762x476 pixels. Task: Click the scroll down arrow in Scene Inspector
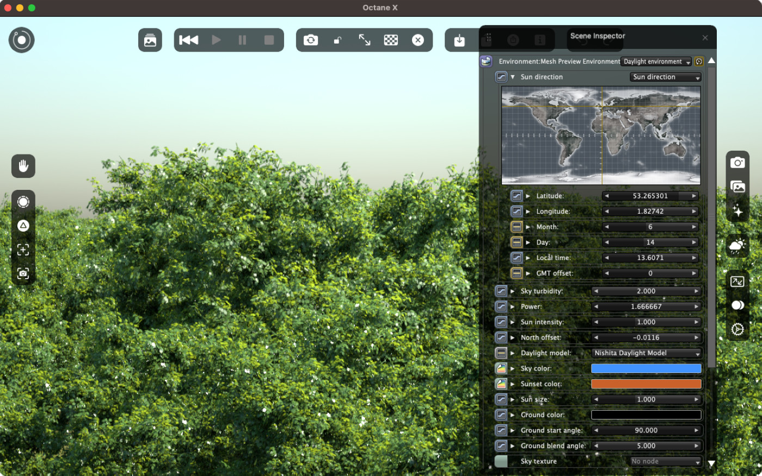coord(711,463)
